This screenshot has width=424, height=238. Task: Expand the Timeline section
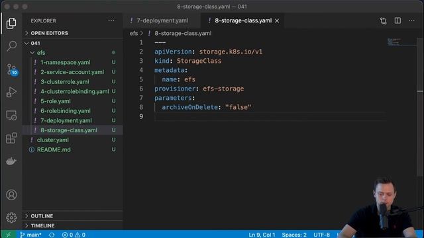click(42, 225)
